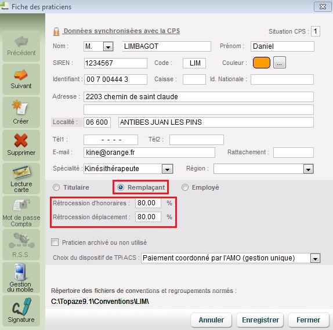333x330 pixels.
Task: Select the Titulaire radio button
Action: coord(56,187)
